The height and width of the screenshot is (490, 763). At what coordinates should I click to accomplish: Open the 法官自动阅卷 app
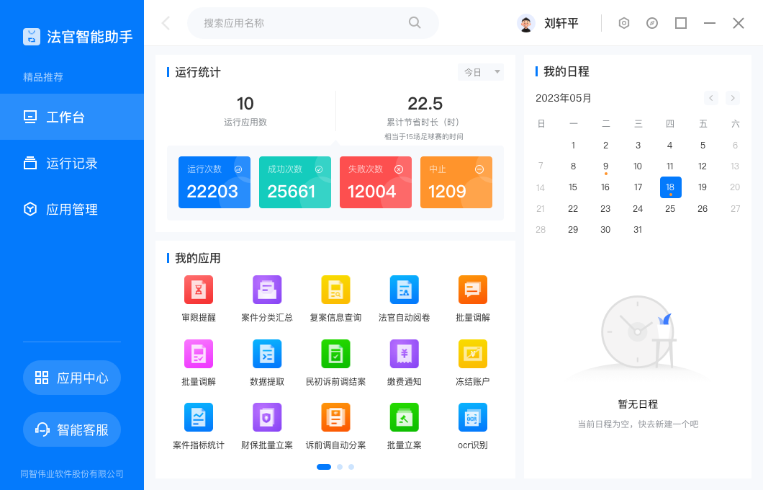[x=404, y=290]
